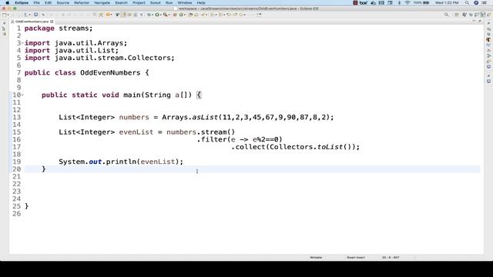
Task: Click the class name 'OddEvenNumbers' in code
Action: tap(110, 72)
